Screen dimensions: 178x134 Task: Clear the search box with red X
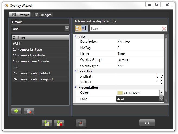[164, 29]
